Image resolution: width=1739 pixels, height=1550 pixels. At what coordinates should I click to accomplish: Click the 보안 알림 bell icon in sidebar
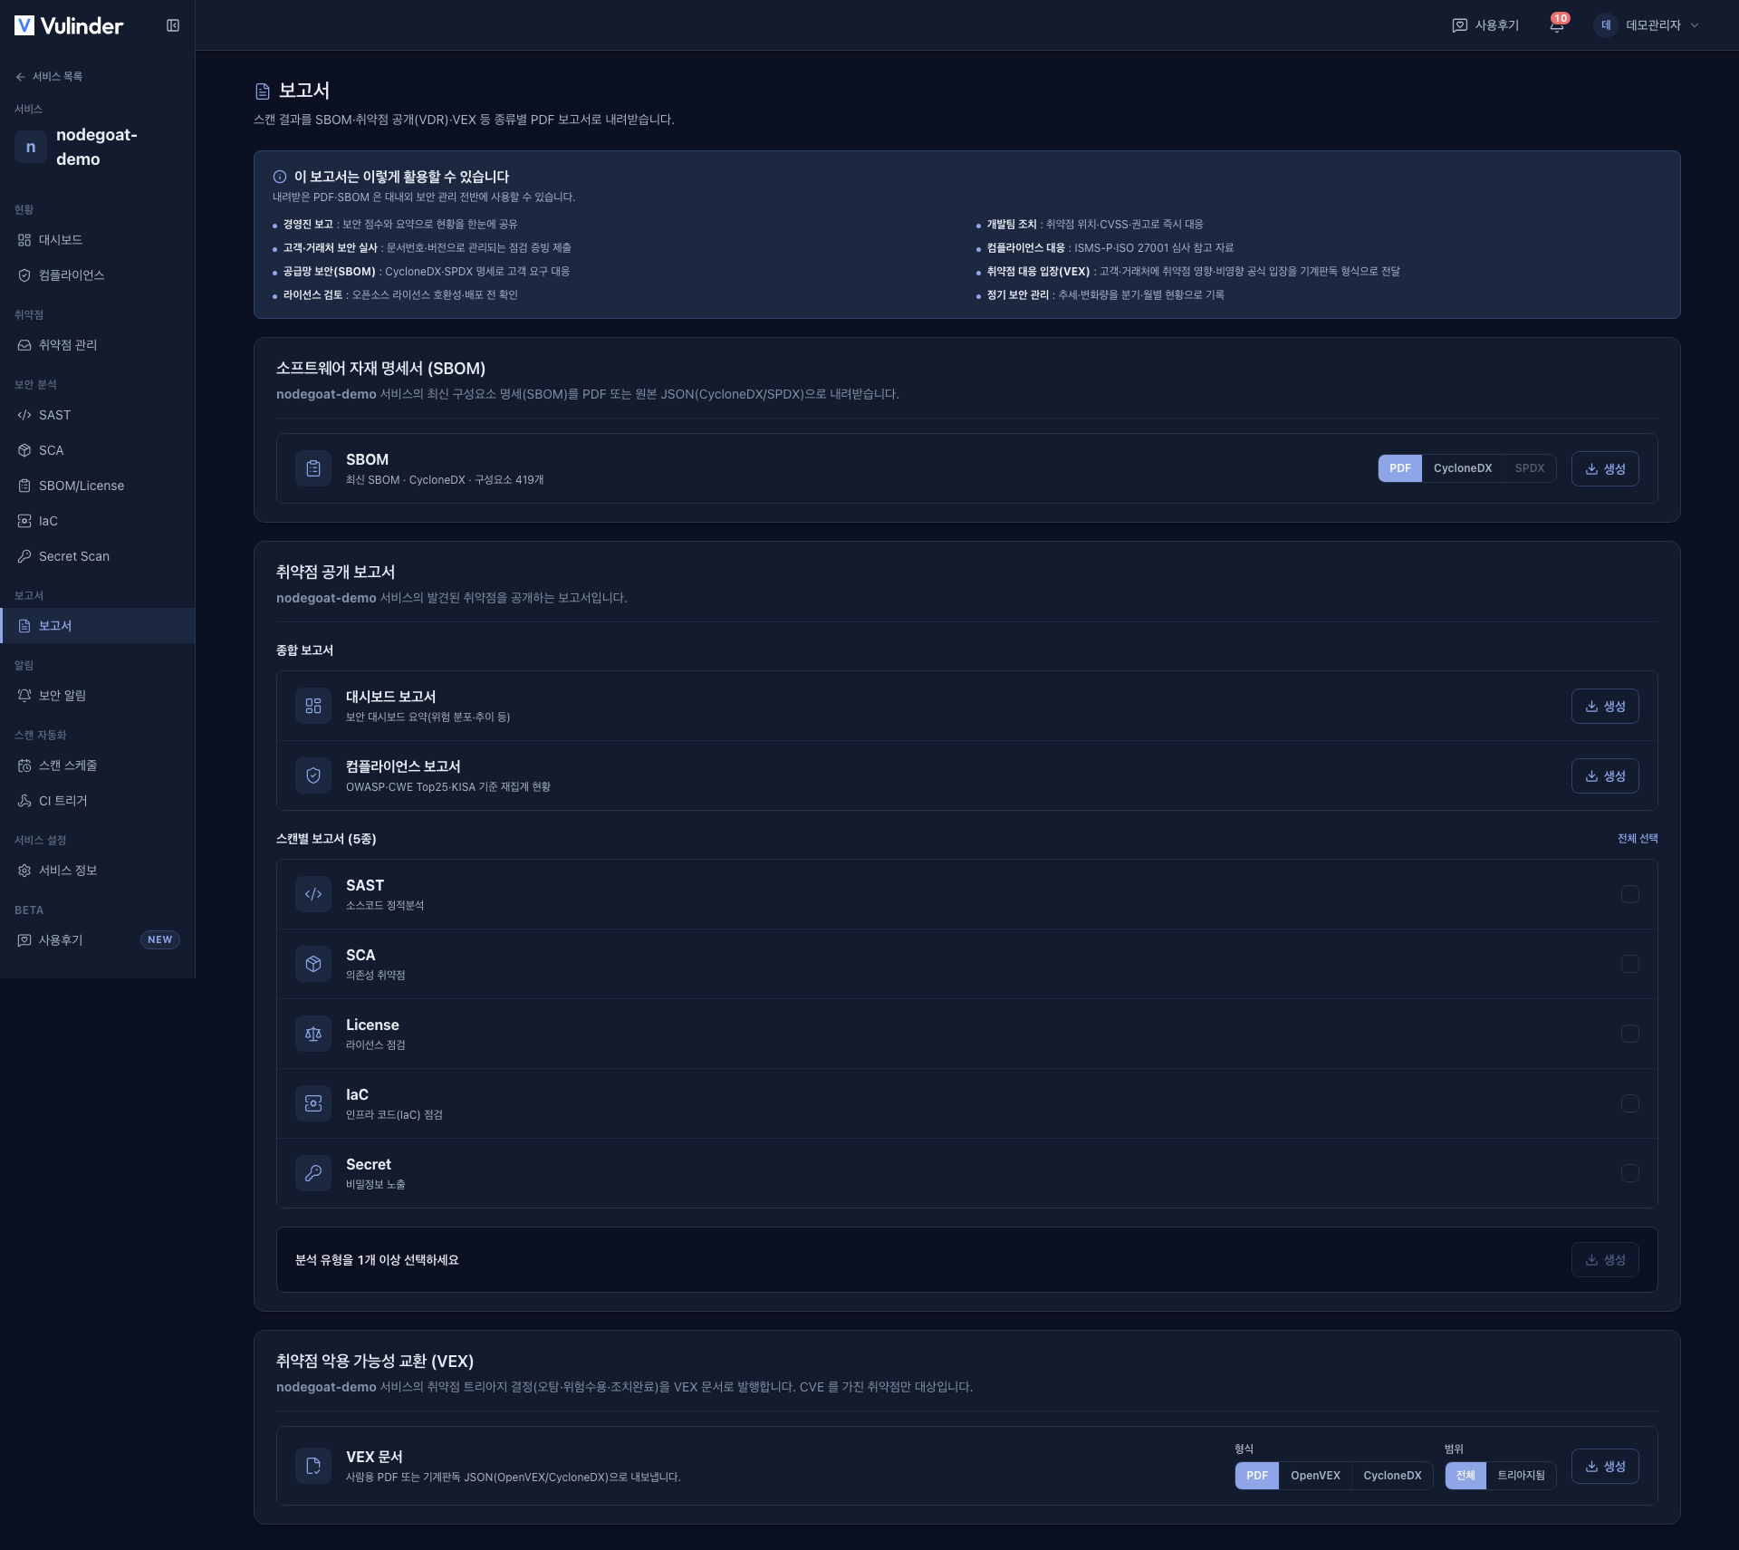(24, 696)
